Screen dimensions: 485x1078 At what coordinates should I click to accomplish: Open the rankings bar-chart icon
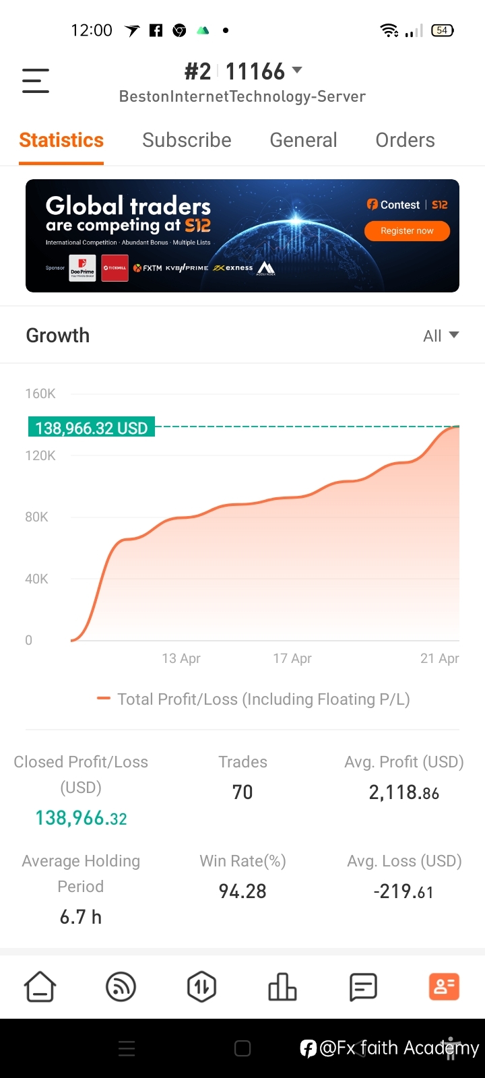282,987
